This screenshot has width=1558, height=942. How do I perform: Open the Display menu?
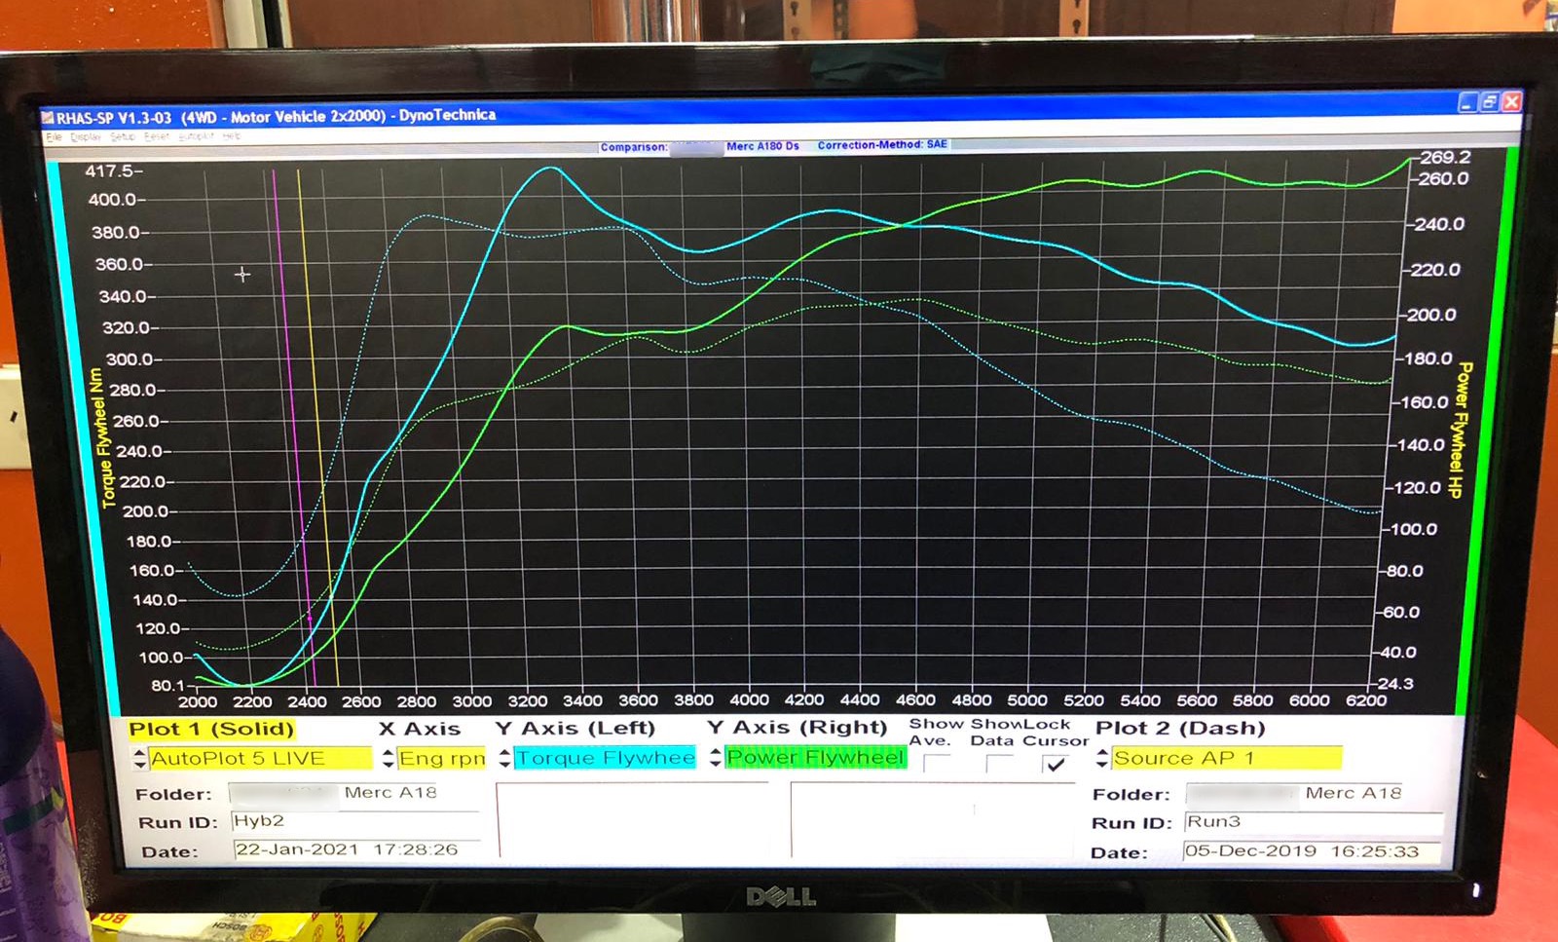[86, 137]
